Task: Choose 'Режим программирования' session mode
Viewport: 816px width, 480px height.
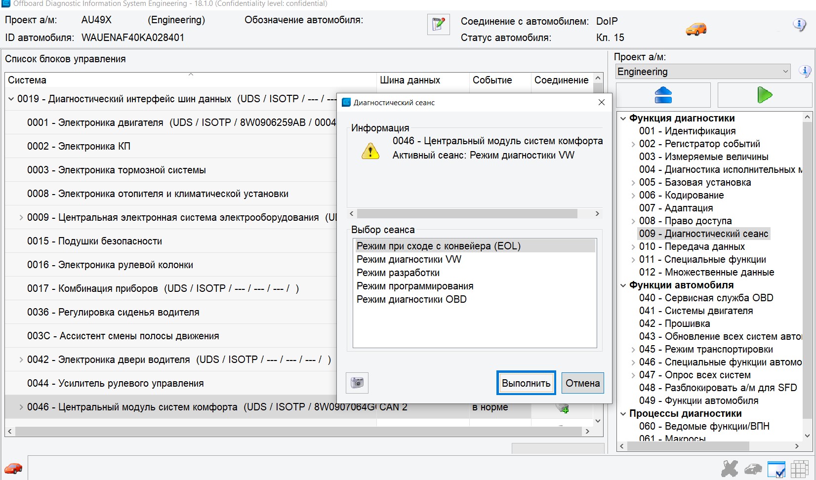Action: (x=414, y=286)
